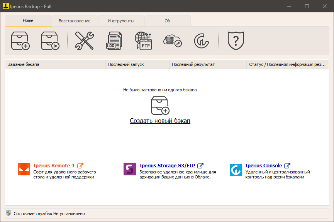This screenshot has height=222, width=334.
Task: Click the blue circular Iperius Console icon
Action: [236, 170]
